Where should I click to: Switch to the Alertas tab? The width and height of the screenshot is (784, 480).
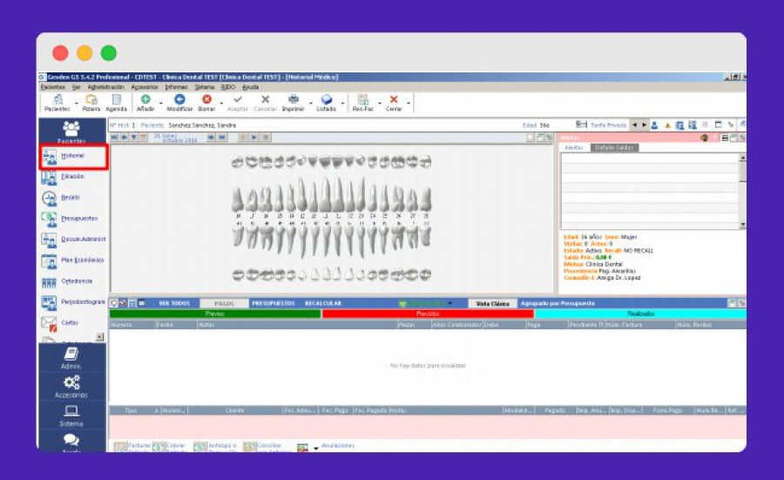574,148
